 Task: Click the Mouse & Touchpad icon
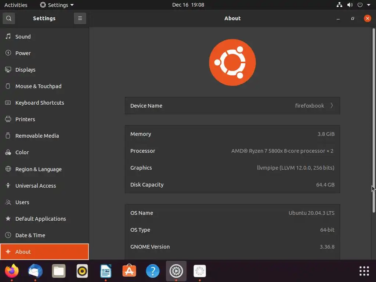click(8, 86)
